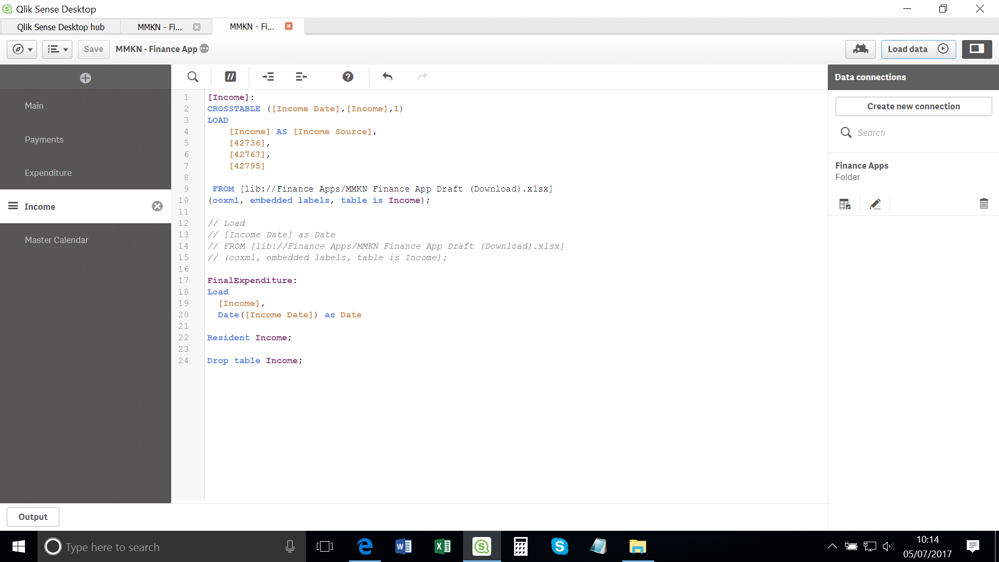Click the taskbar microphone icon
The height and width of the screenshot is (562, 999).
coord(290,546)
